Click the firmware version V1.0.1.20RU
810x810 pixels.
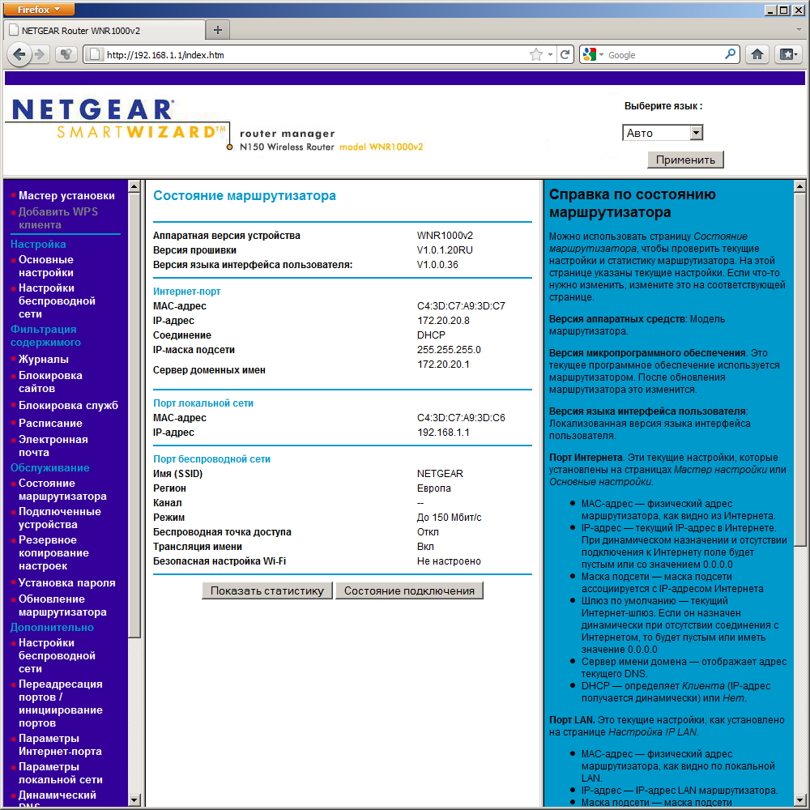tap(445, 250)
